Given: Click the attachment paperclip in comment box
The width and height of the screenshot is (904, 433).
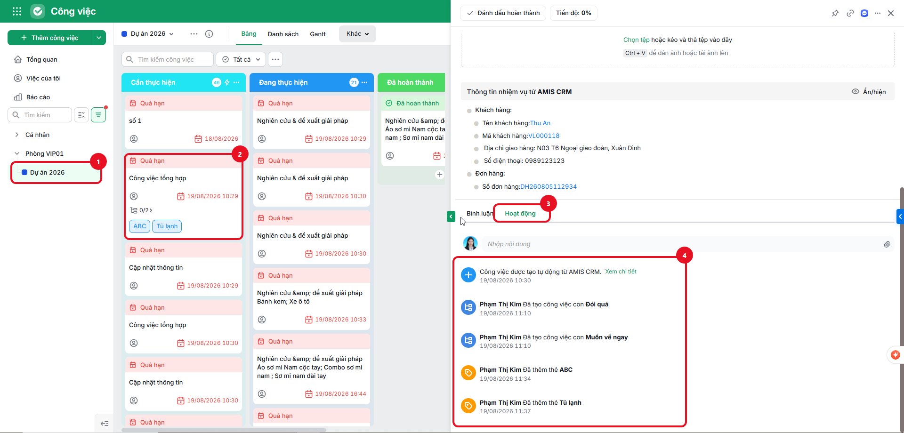Looking at the screenshot, I should pyautogui.click(x=887, y=244).
